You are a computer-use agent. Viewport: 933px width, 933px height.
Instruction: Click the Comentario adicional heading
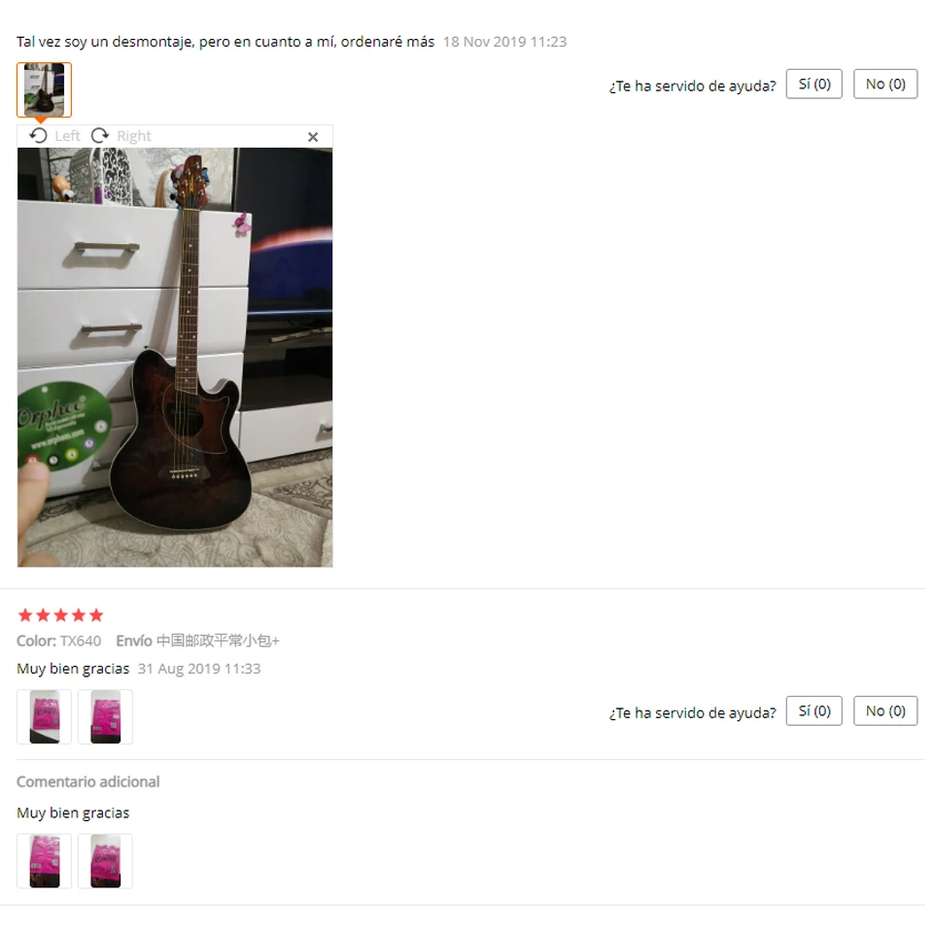pos(88,781)
